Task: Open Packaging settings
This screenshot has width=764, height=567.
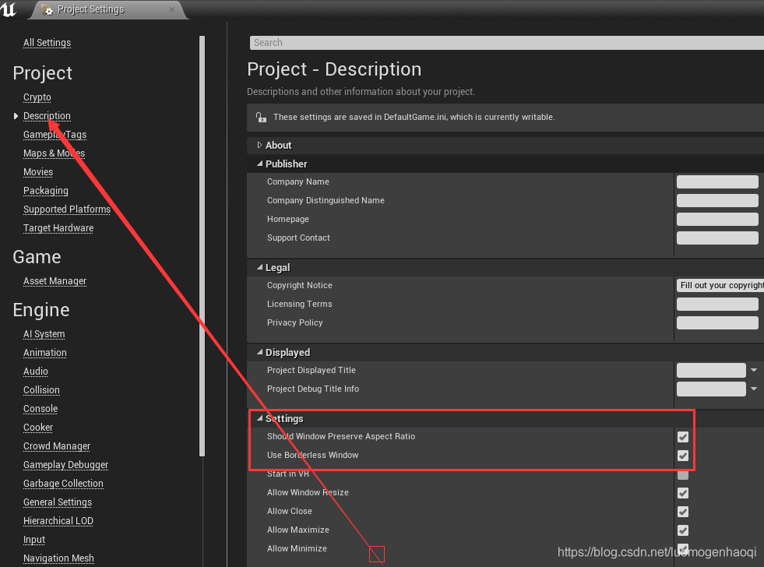Action: pos(46,191)
